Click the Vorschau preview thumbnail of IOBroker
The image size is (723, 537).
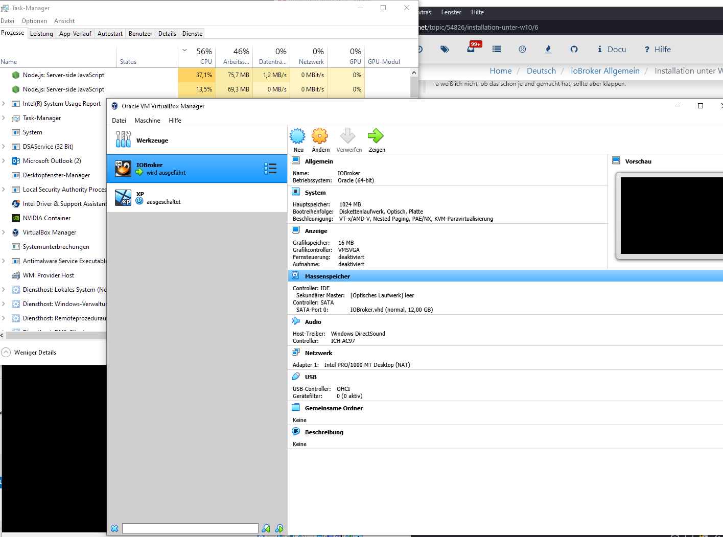coord(670,216)
